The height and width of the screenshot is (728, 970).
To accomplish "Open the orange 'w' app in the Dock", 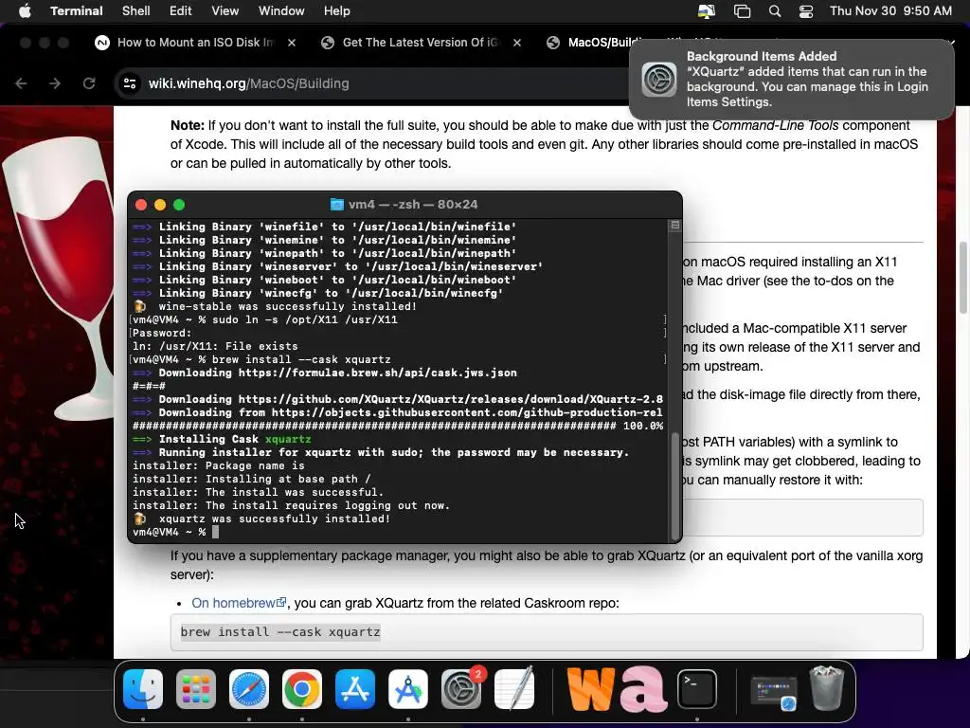I will 591,689.
